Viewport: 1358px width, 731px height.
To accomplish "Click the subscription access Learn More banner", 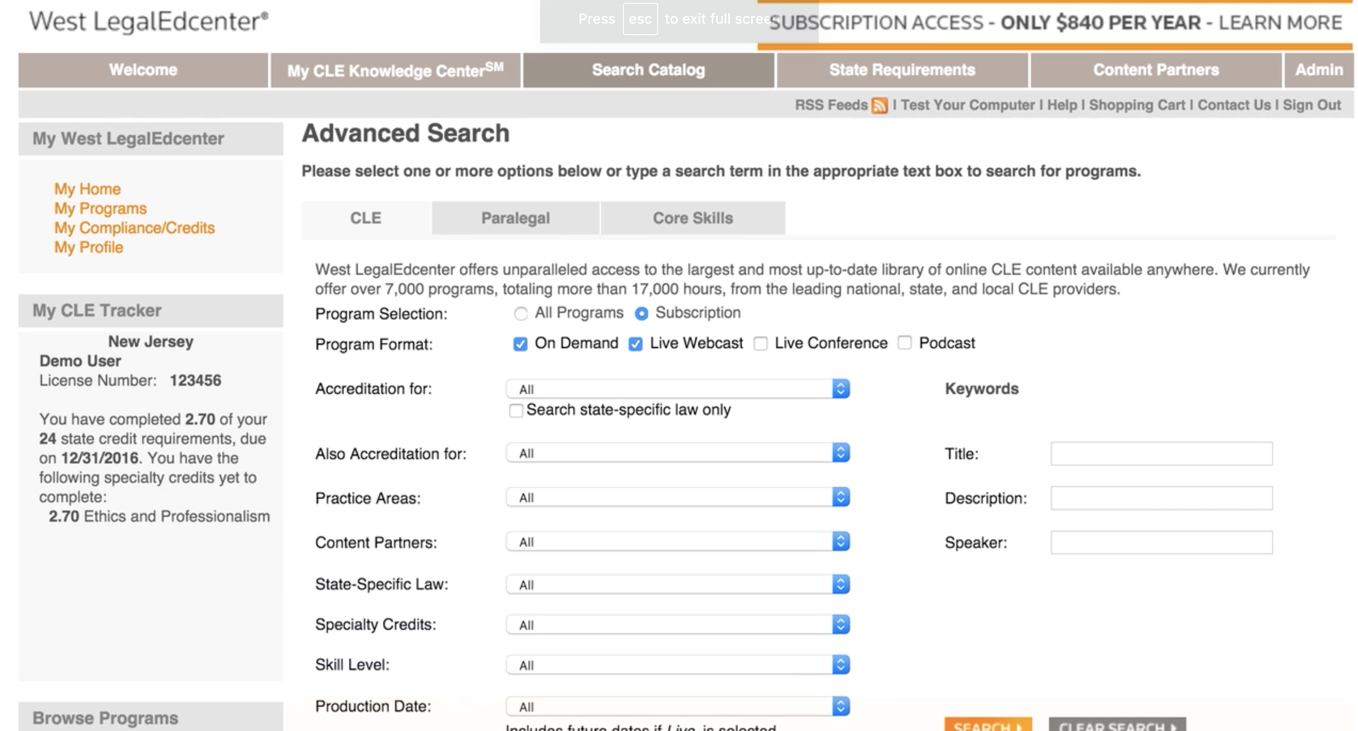I will pyautogui.click(x=1055, y=23).
